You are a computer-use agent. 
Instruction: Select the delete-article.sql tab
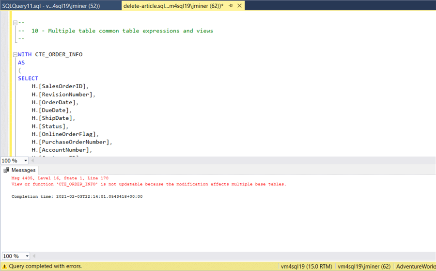tap(173, 6)
